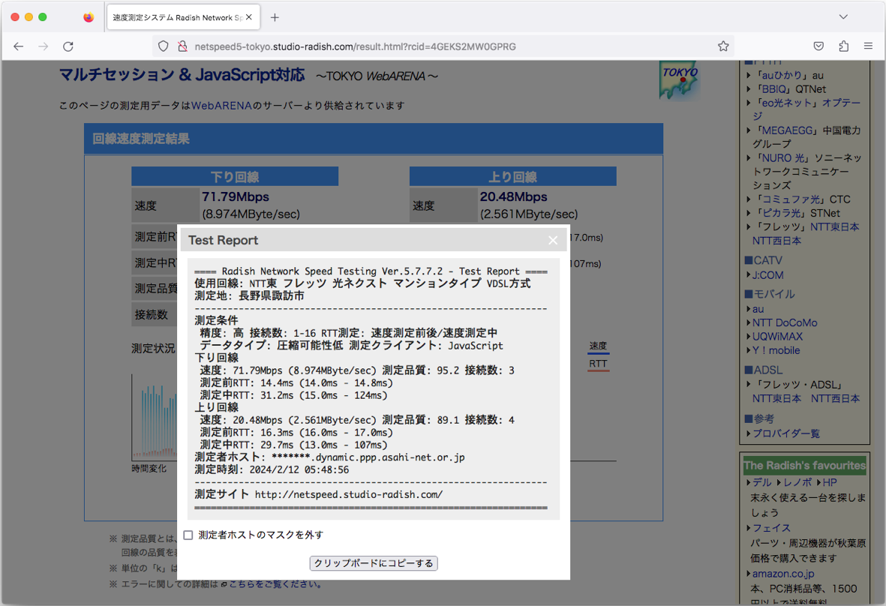The image size is (886, 606).
Task: Open the NTT DoCoMo link
Action: pos(785,323)
